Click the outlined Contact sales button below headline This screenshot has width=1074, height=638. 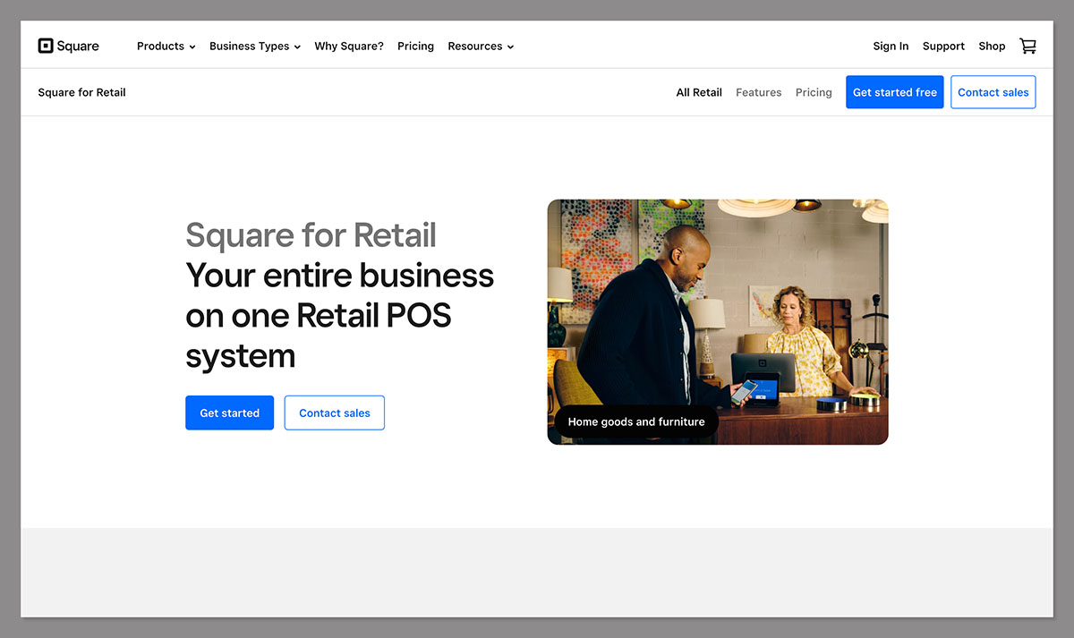[334, 413]
